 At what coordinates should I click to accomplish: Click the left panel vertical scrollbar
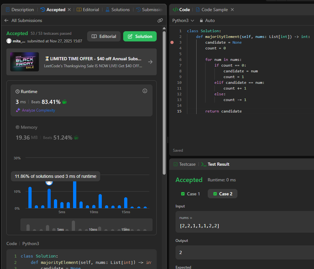coord(164,102)
